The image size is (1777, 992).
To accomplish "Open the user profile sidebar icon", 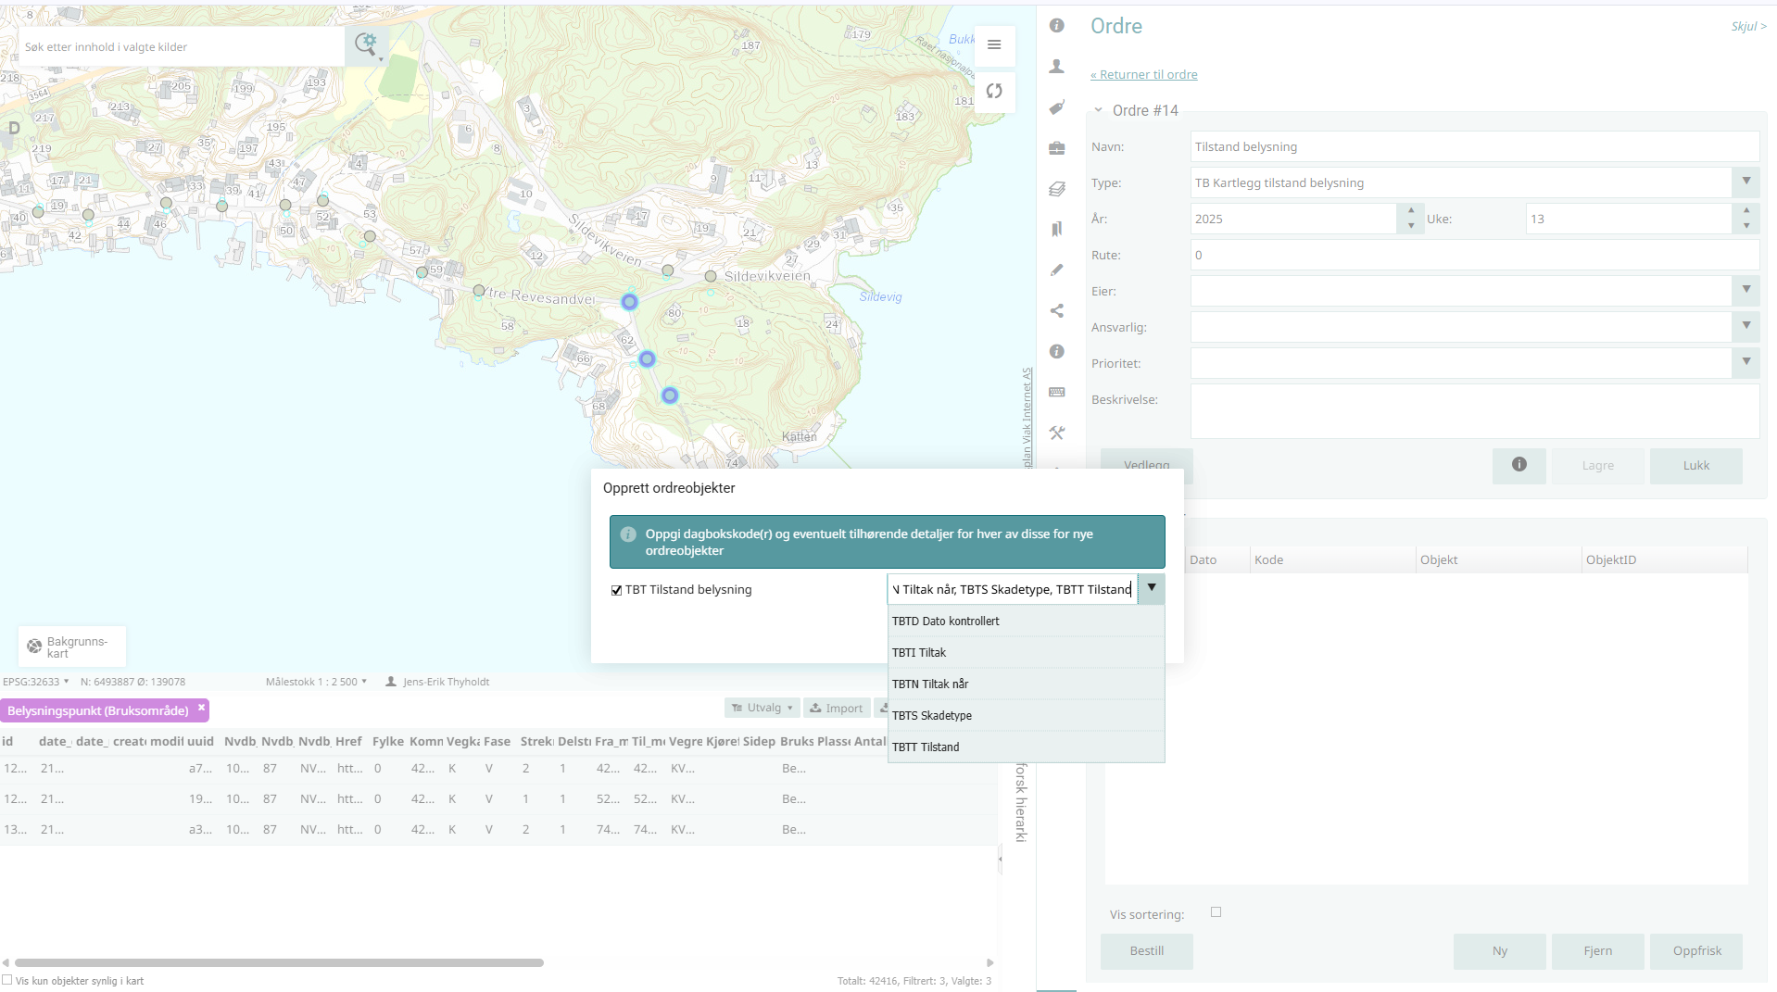I will [1056, 67].
